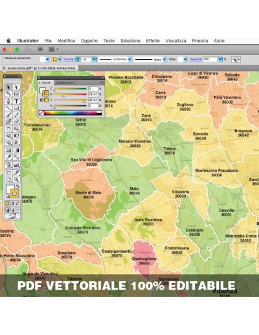Select the Gradient tool
The width and height of the screenshot is (259, 335).
(16, 150)
